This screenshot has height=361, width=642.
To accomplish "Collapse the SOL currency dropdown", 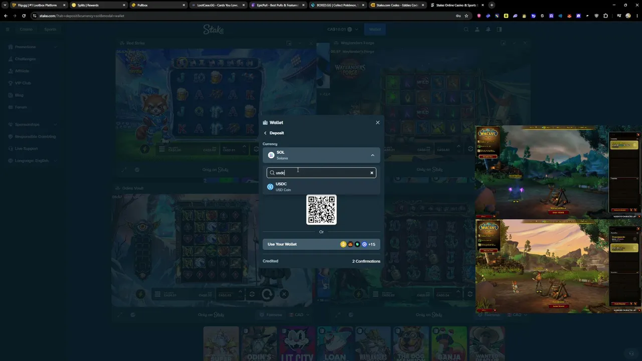I will [372, 155].
